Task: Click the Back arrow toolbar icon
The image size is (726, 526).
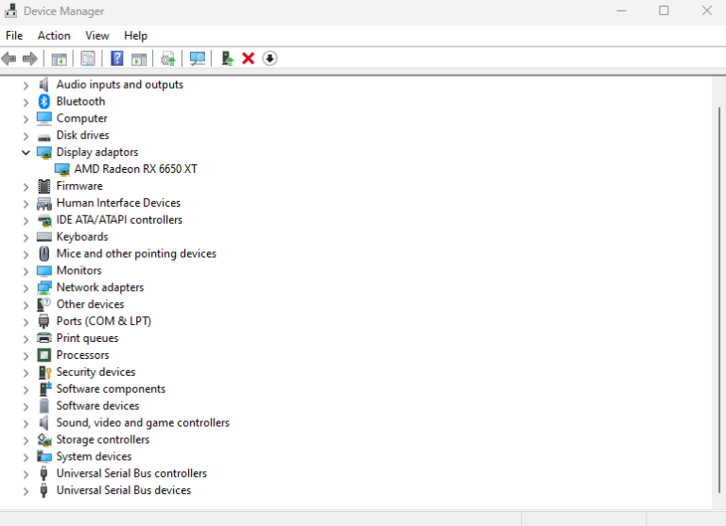Action: pyautogui.click(x=9, y=59)
